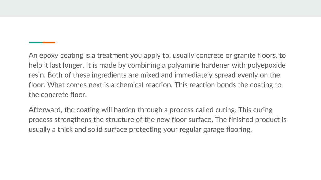Click the teal segment of the accent line

[x=36, y=42]
